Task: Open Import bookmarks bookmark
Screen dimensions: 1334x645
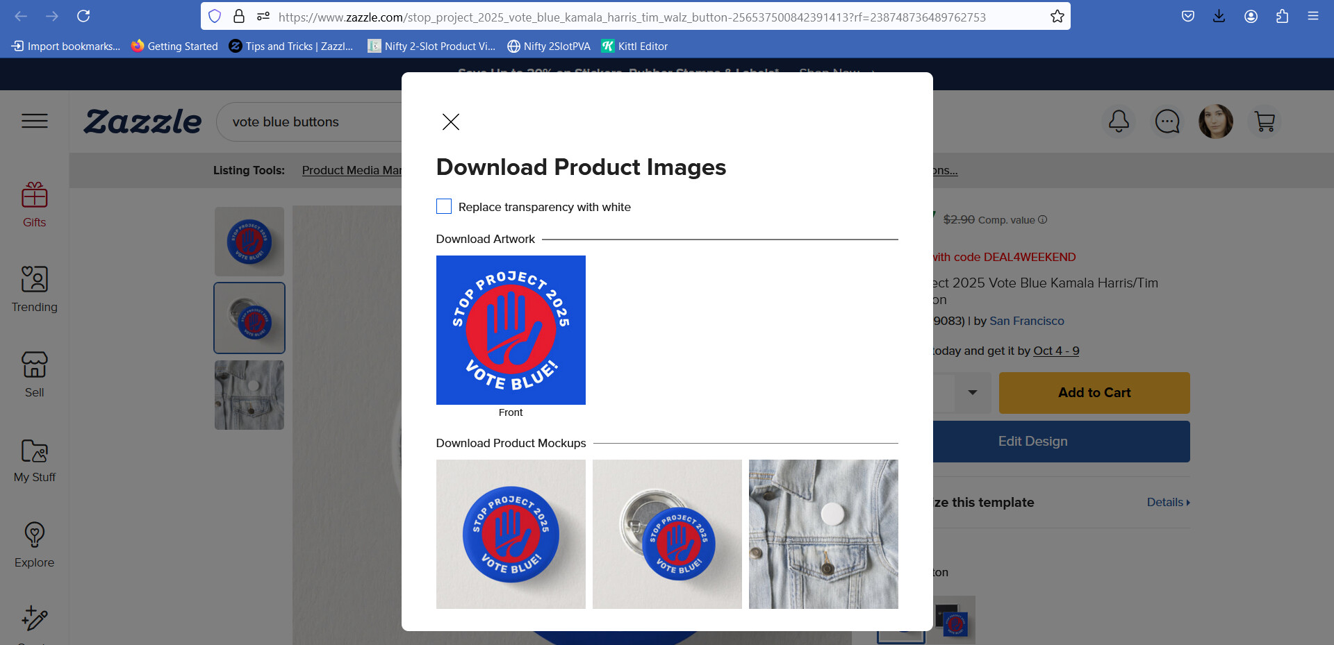Action: coord(66,47)
